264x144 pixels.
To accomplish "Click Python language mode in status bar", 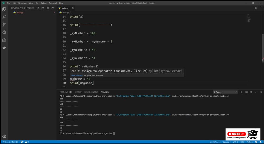I will click(x=250, y=142).
